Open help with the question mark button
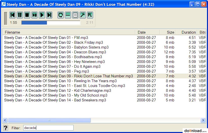The width and height of the screenshot is (208, 133). (5, 128)
